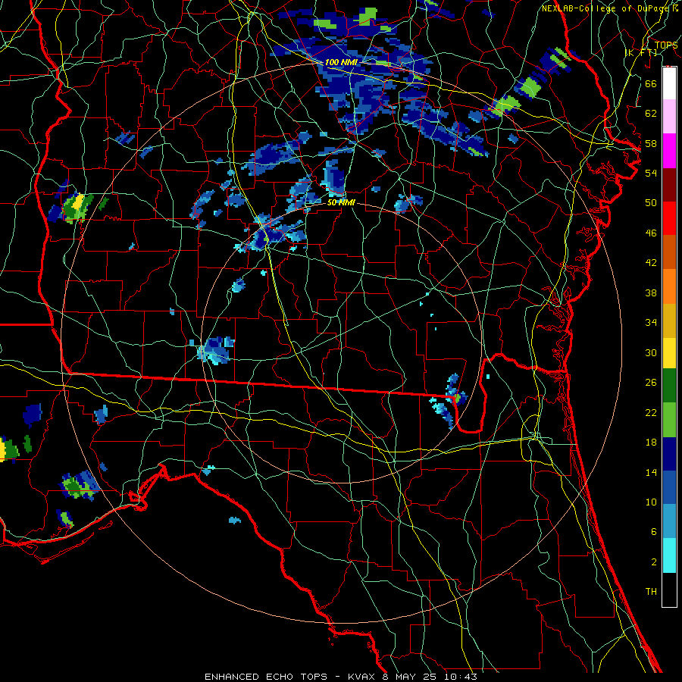Pick the bright yellow legend swatch
This screenshot has height=682, width=682.
[669, 354]
